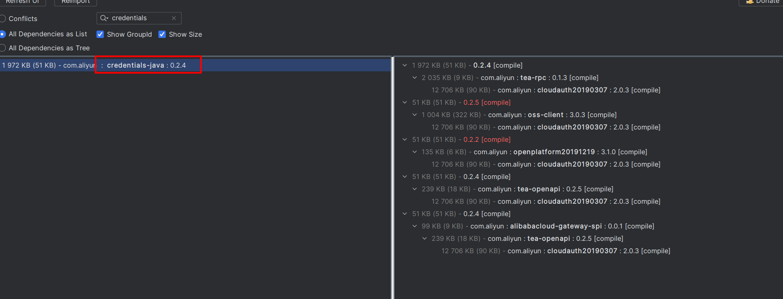Click the search magnifier icon in filter box
The width and height of the screenshot is (783, 299).
click(x=104, y=18)
